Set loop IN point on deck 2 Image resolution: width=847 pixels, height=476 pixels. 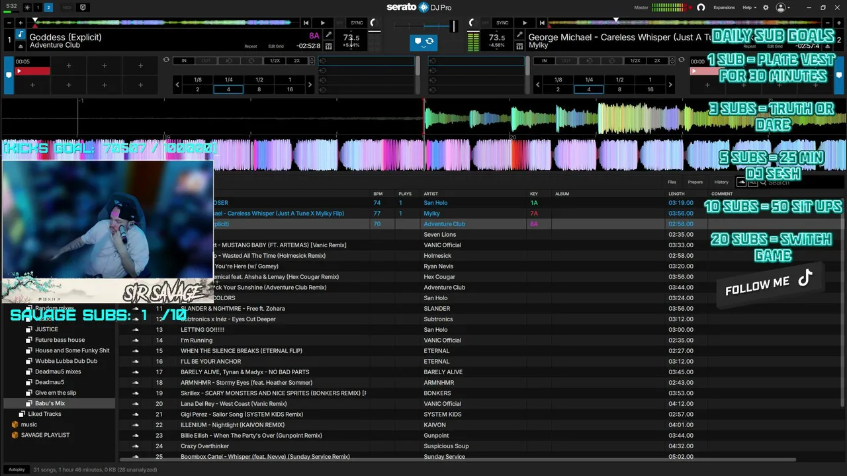click(x=544, y=61)
